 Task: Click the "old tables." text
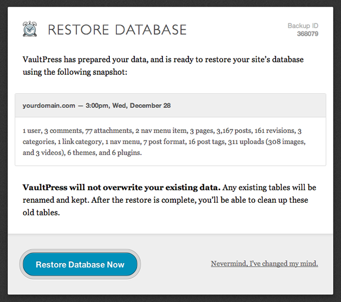pyautogui.click(x=41, y=213)
